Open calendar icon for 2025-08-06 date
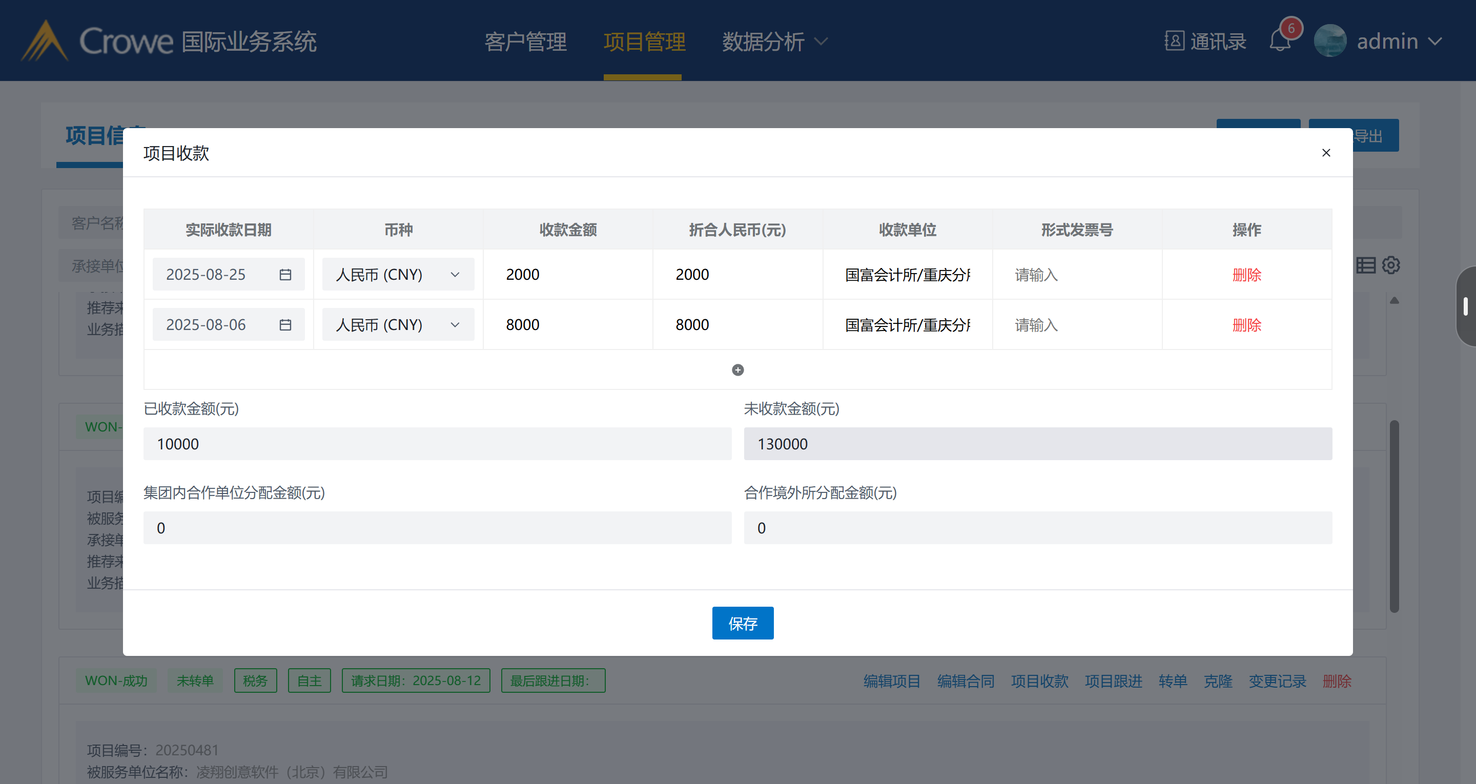The width and height of the screenshot is (1476, 784). tap(285, 325)
